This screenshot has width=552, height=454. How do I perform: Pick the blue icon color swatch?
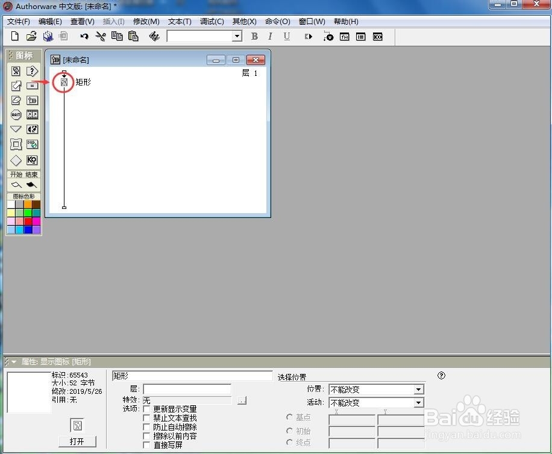click(28, 229)
